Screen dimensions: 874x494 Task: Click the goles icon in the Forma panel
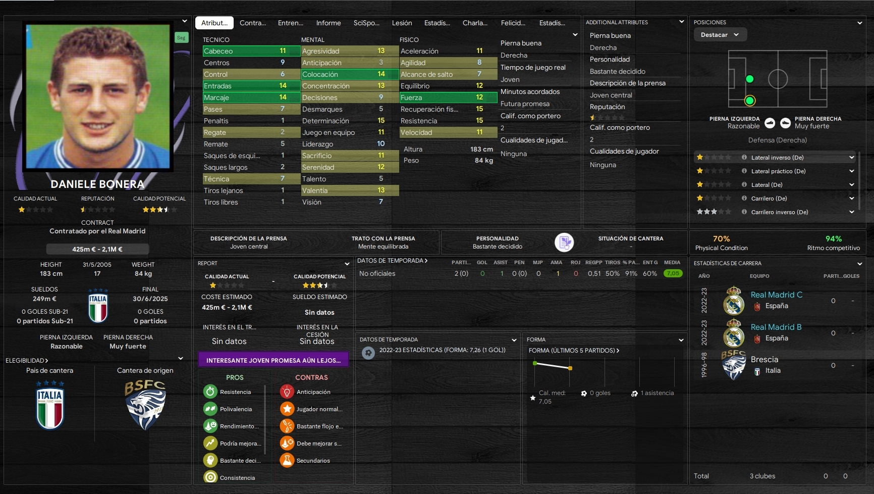pyautogui.click(x=584, y=393)
